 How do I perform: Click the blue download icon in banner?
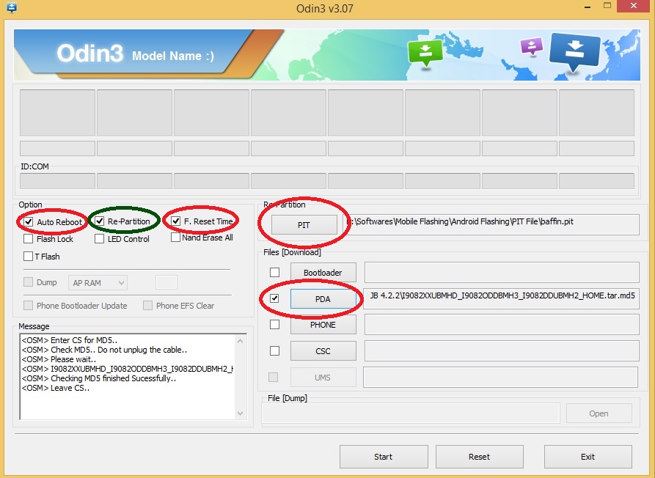[x=575, y=53]
